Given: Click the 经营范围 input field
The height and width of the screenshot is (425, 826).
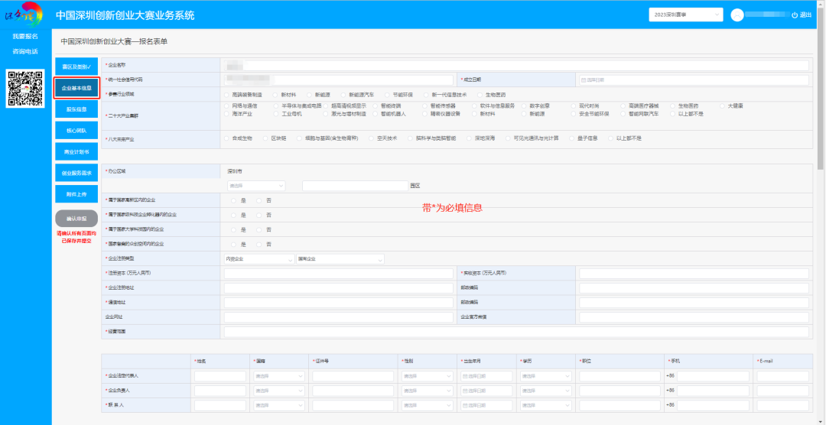Looking at the screenshot, I should pos(515,333).
